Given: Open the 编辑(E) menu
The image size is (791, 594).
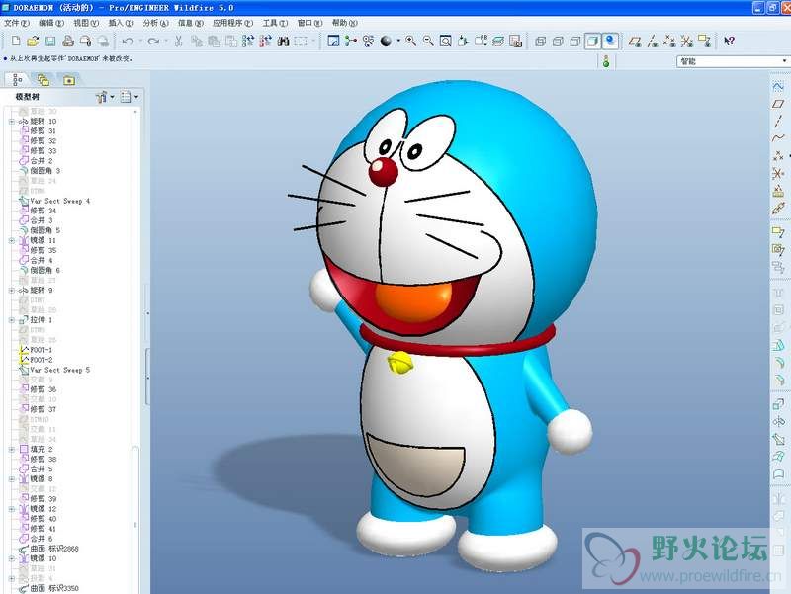Looking at the screenshot, I should pyautogui.click(x=51, y=23).
